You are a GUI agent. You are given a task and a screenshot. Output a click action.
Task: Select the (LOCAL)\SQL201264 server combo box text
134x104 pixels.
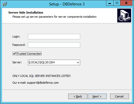tap(42, 62)
